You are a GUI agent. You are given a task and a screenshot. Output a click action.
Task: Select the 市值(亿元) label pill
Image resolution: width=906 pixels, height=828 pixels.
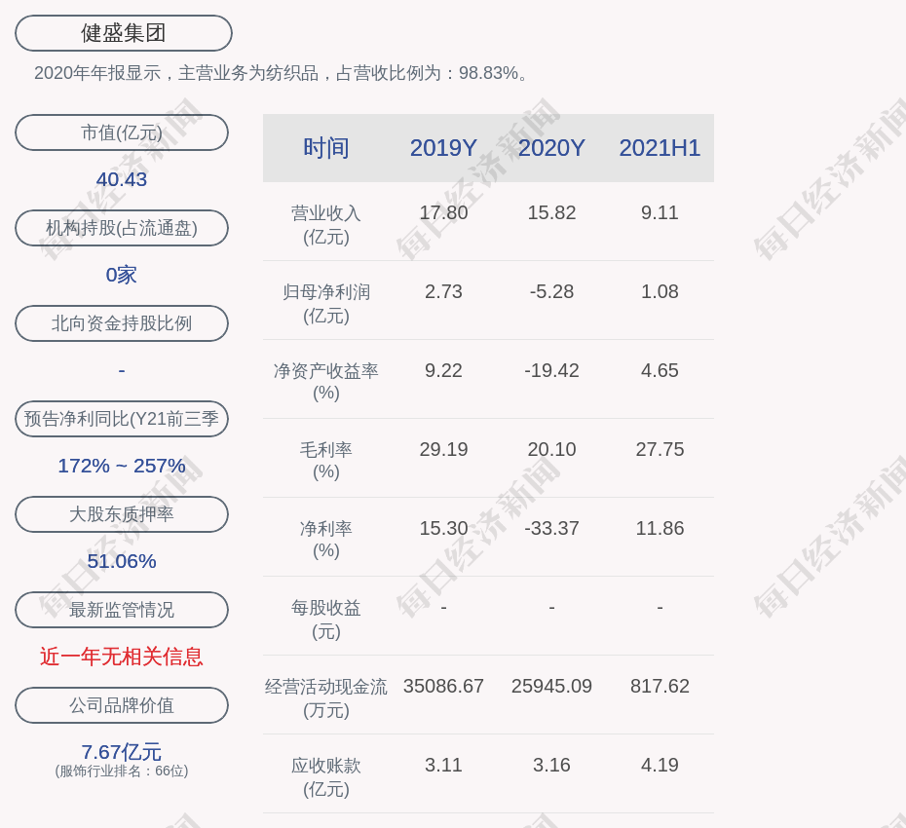[x=122, y=132]
